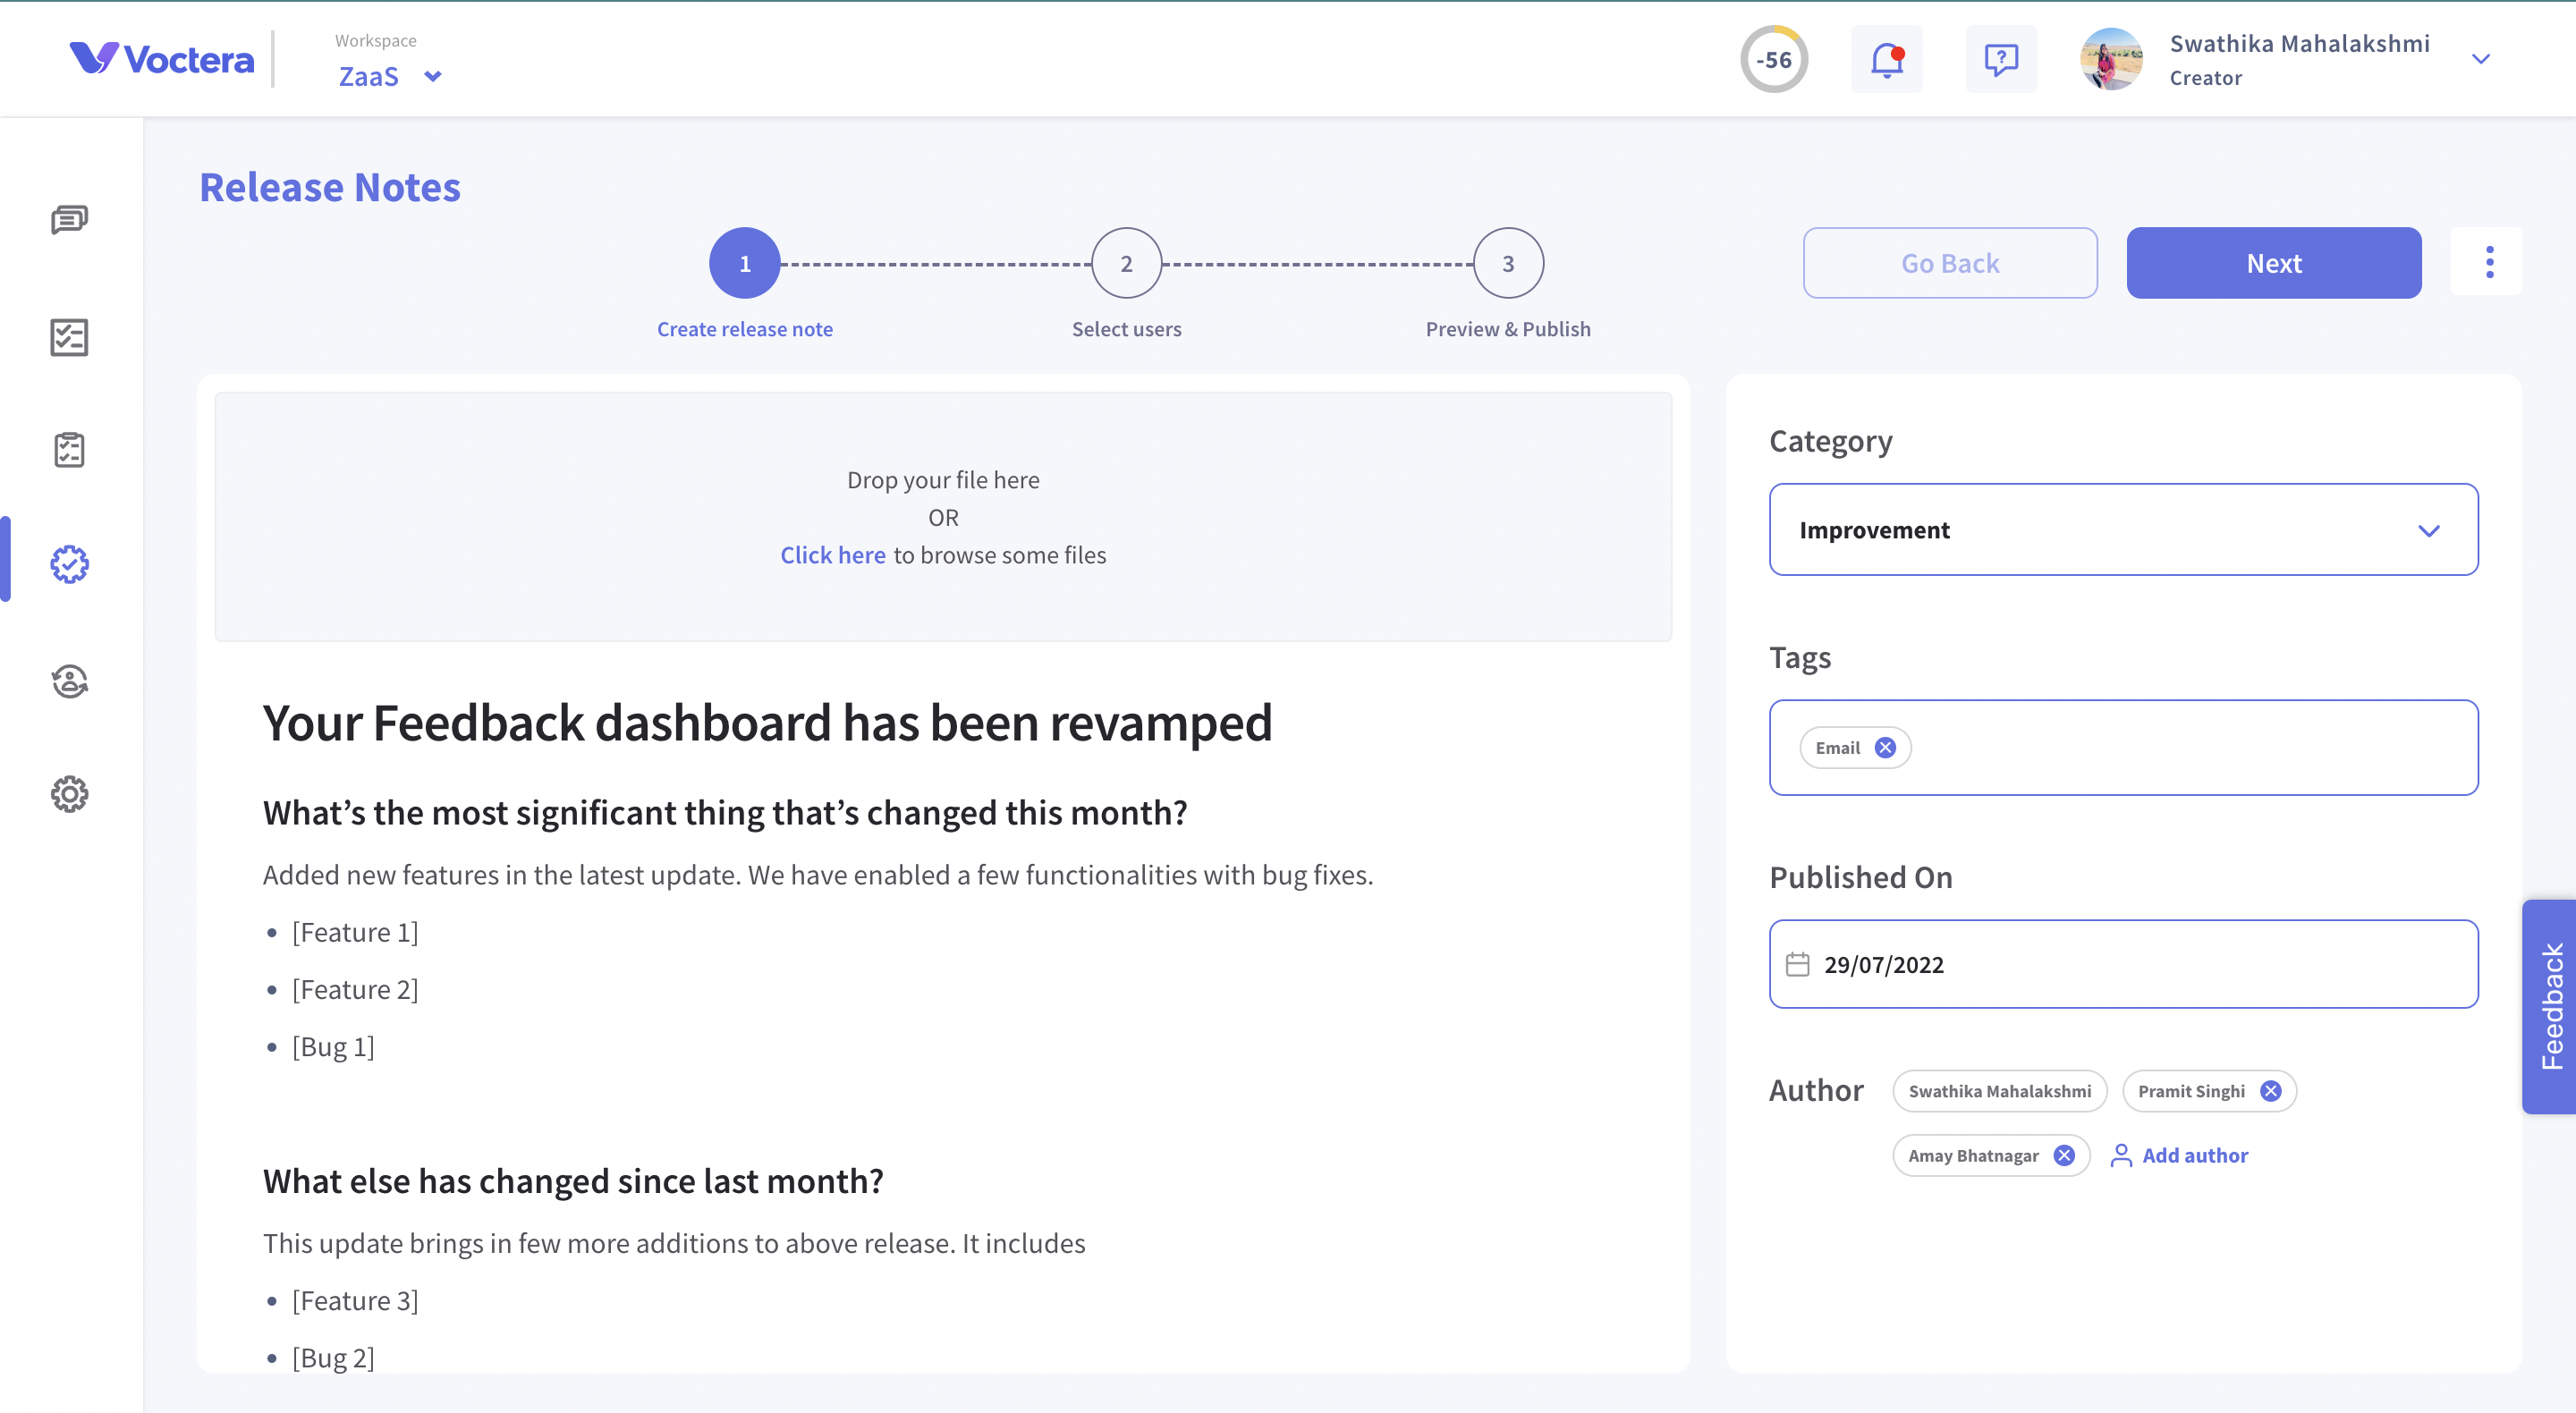Open the user sync sidebar icon

pos(69,681)
